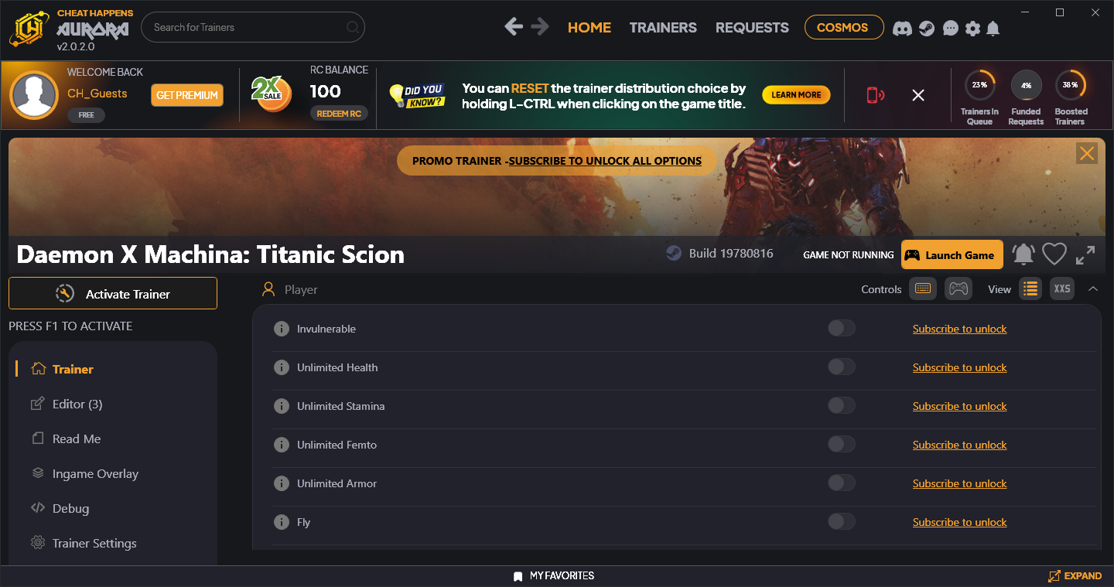The width and height of the screenshot is (1114, 587).
Task: Switch to XXS compact view
Action: click(1062, 288)
